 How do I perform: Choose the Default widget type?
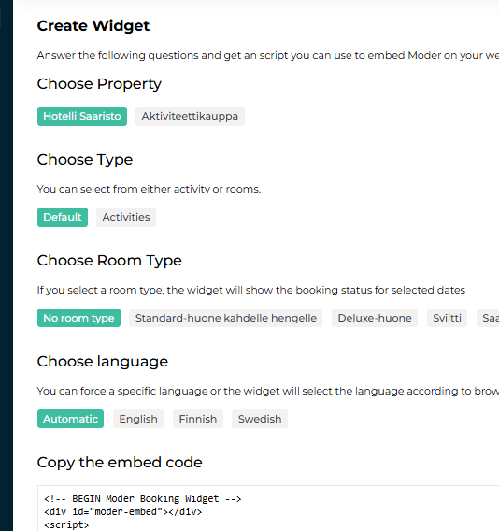pyautogui.click(x=63, y=217)
